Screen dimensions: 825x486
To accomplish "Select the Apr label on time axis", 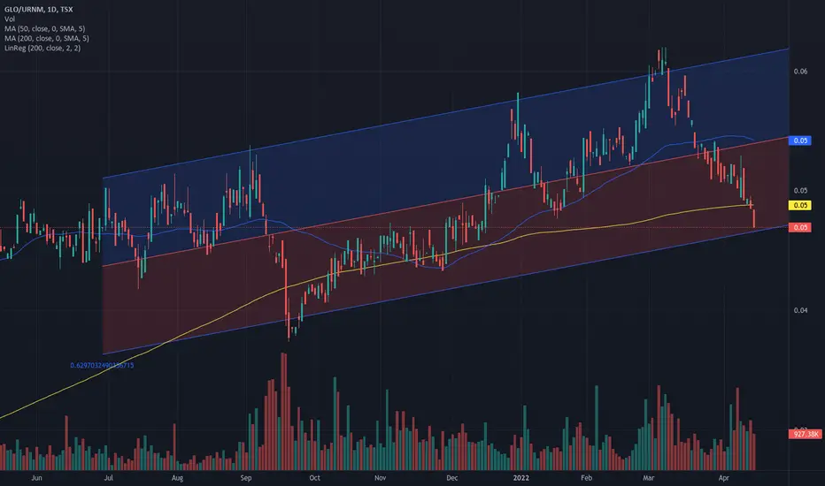I will pyautogui.click(x=724, y=477).
